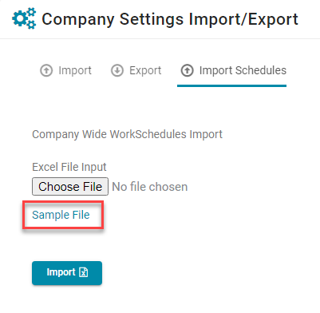Click the upload icon beside Import Schedules
Viewport: 320px width, 313px height.
coord(188,70)
